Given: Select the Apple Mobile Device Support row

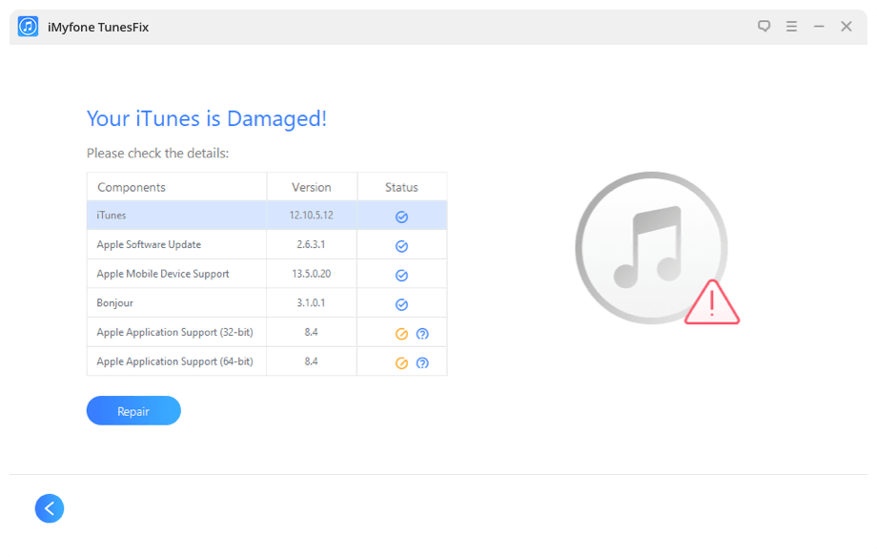Looking at the screenshot, I should point(267,274).
